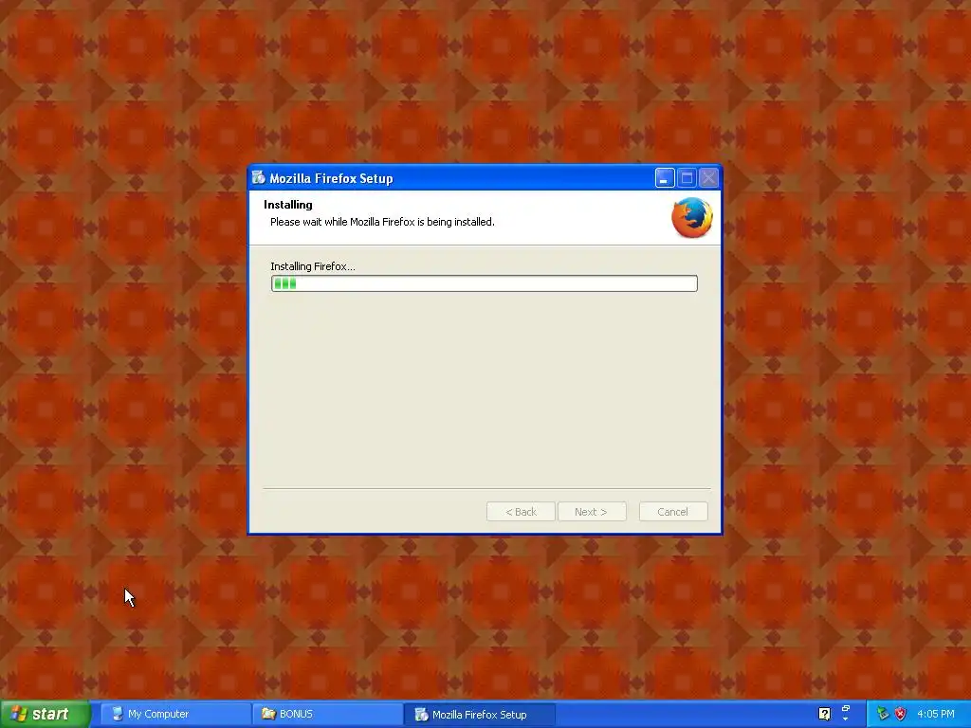Minimize the Mozilla Firefox Setup window
Viewport: 971px width, 728px height.
(x=665, y=178)
